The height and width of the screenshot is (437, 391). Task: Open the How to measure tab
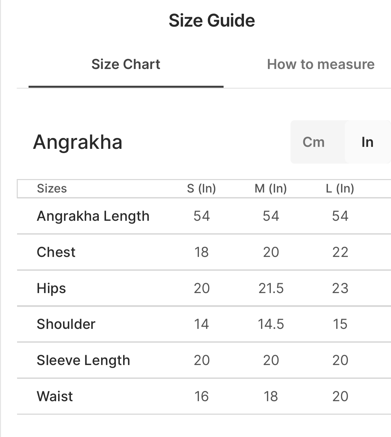[x=320, y=64]
